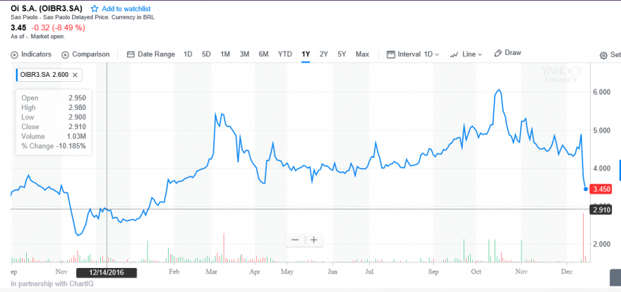
Task: Open Settings gear icon
Action: (x=603, y=56)
